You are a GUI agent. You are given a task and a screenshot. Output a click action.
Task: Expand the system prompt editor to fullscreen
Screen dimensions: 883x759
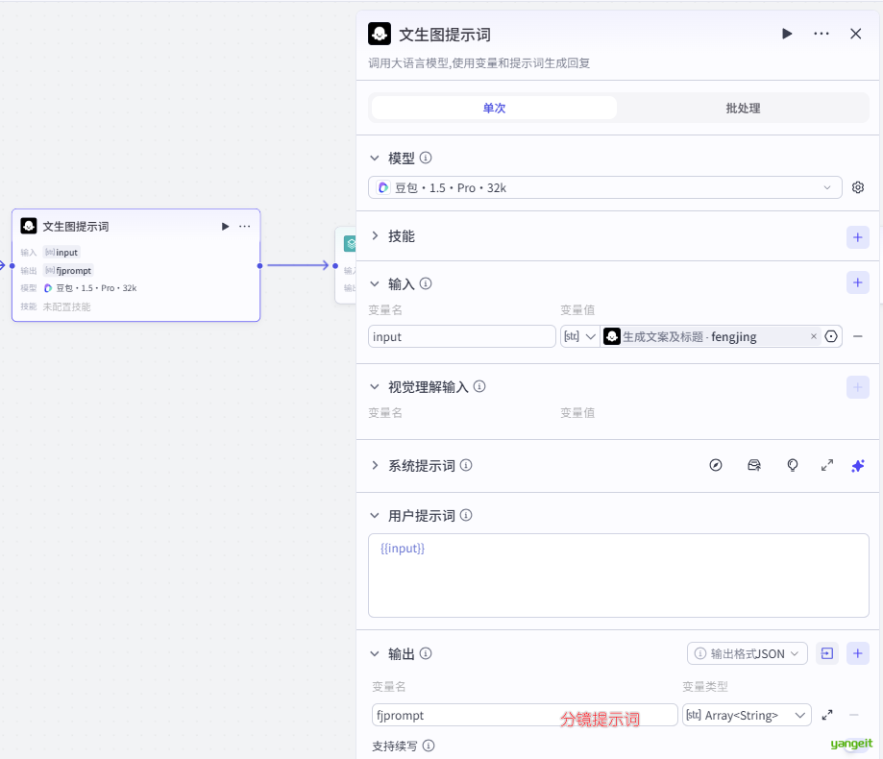(x=826, y=465)
